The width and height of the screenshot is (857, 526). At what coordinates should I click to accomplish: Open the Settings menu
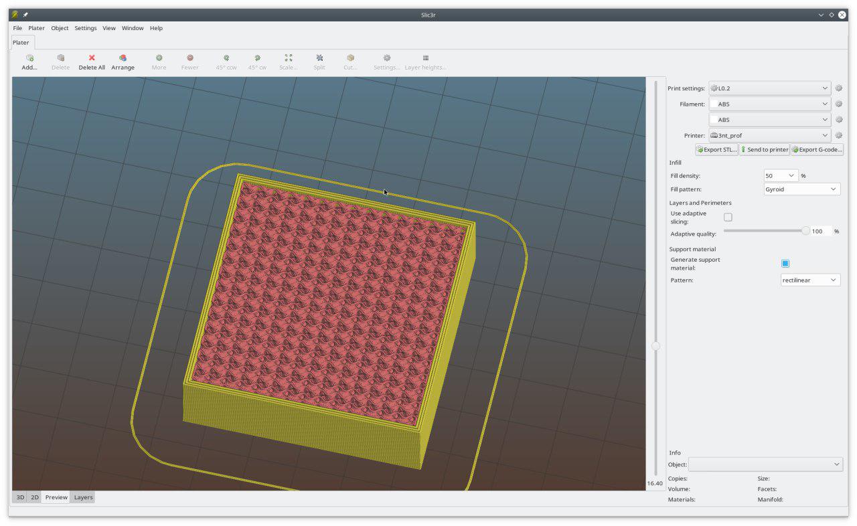(85, 28)
